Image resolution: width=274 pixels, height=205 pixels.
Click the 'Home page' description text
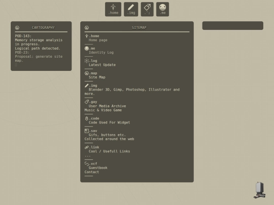click(98, 40)
